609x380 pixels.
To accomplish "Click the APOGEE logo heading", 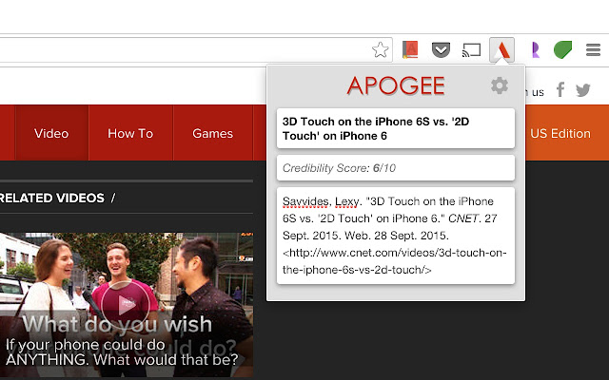I will tap(396, 85).
